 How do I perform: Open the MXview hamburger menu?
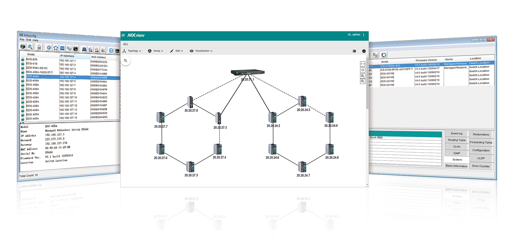123,35
